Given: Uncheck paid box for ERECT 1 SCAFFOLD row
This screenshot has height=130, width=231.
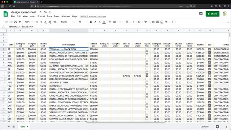Looking at the screenshot, I should tap(209, 105).
